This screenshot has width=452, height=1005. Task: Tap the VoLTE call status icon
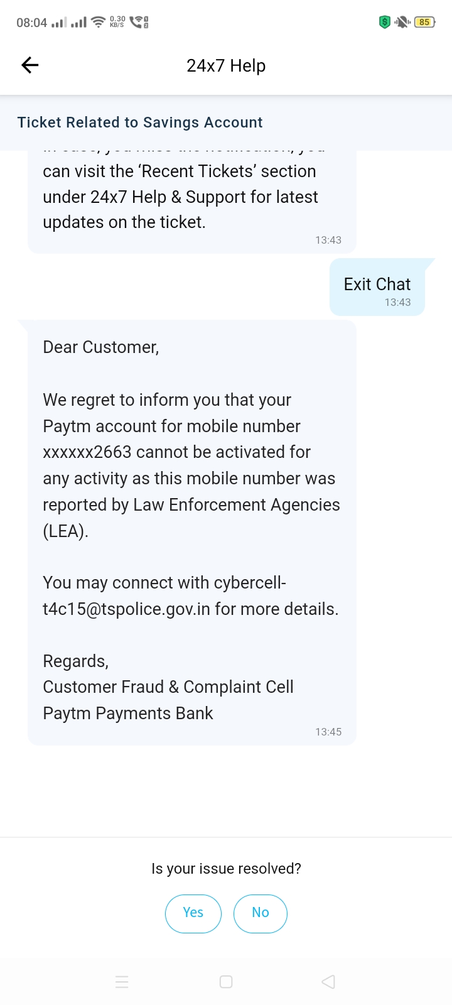point(139,23)
